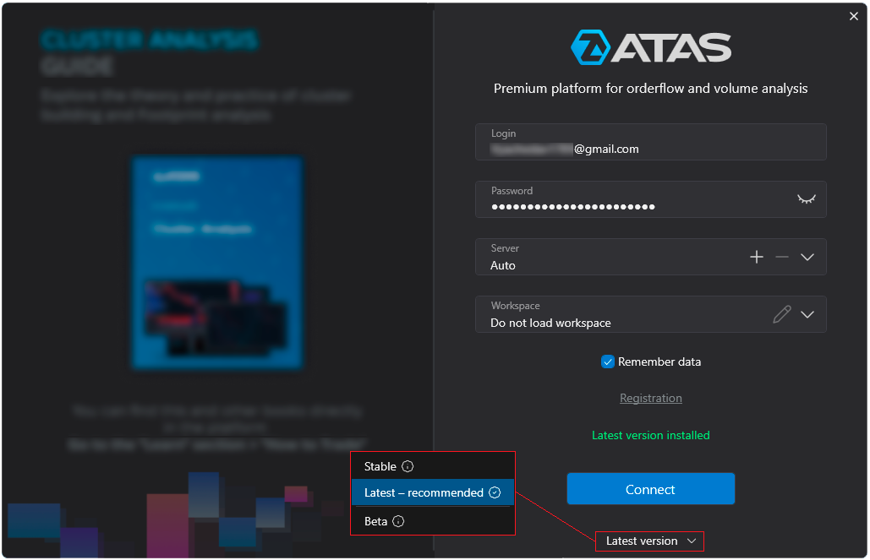This screenshot has width=870, height=560.
Task: Click the Cluster Analysis guide book thumbnail
Action: (217, 262)
